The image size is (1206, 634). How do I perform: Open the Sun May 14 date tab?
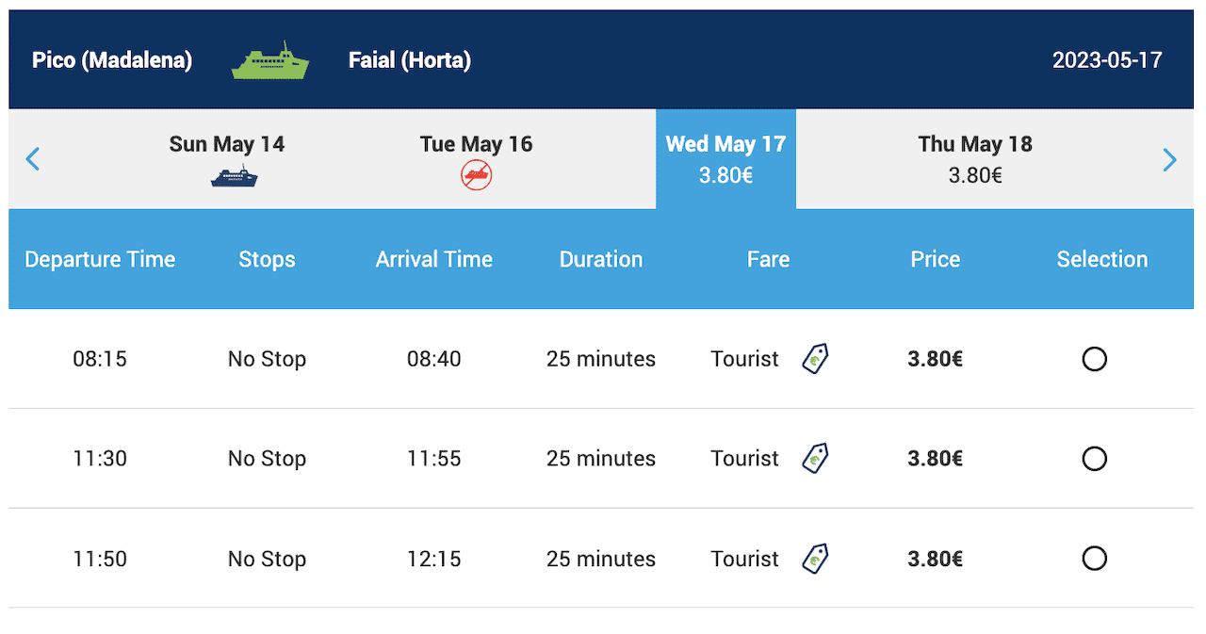coord(227,159)
